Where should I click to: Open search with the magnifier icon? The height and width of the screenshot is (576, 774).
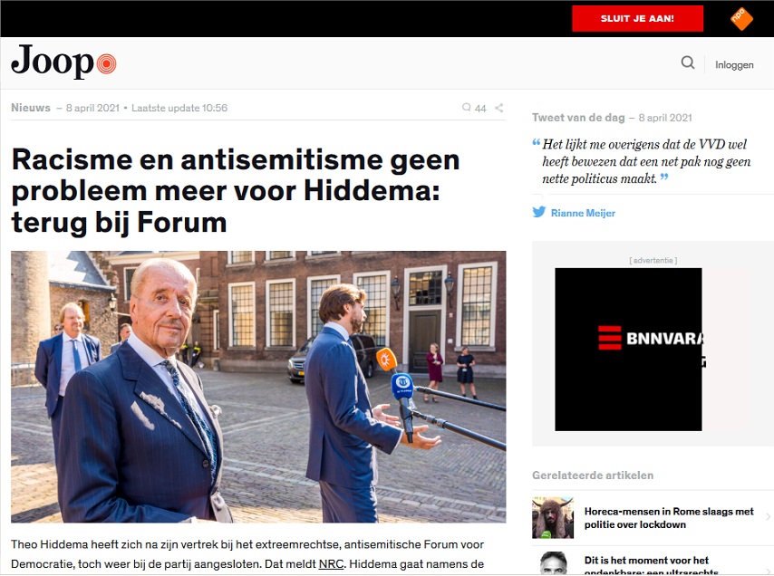tap(688, 62)
